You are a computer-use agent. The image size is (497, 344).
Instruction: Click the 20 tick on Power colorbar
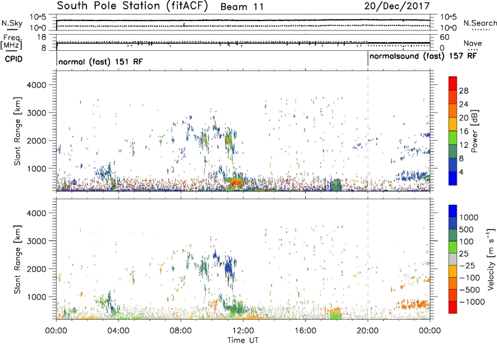[x=463, y=118]
